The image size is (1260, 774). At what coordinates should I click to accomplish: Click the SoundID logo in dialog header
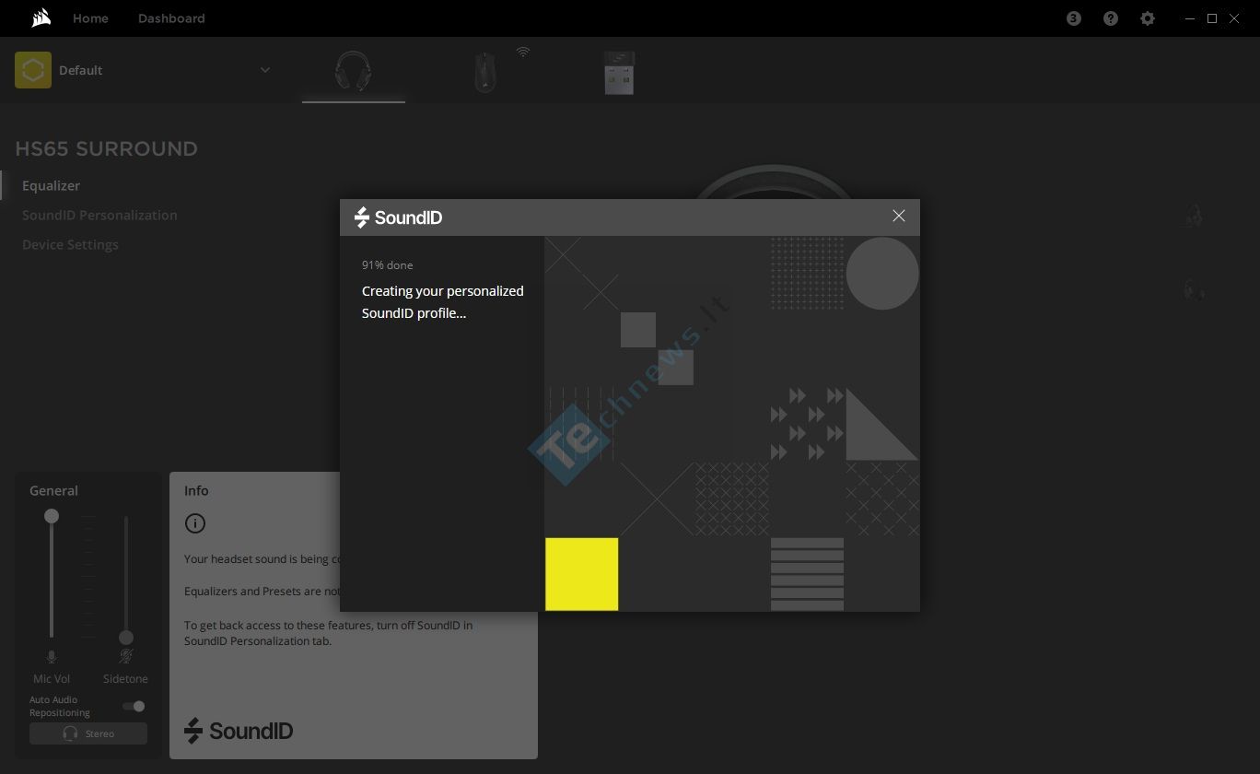[x=399, y=217]
